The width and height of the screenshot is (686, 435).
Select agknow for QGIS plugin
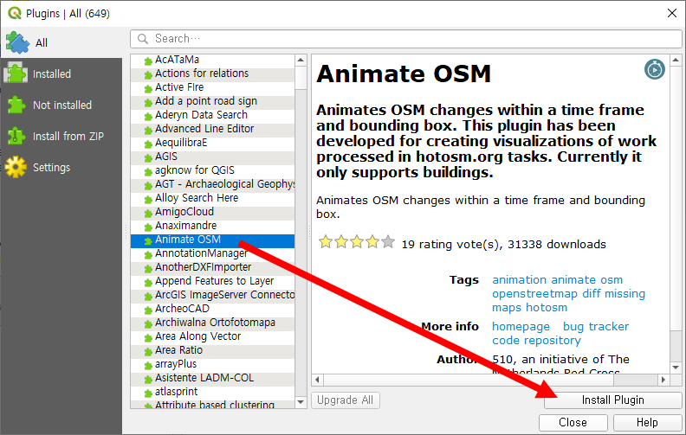212,170
